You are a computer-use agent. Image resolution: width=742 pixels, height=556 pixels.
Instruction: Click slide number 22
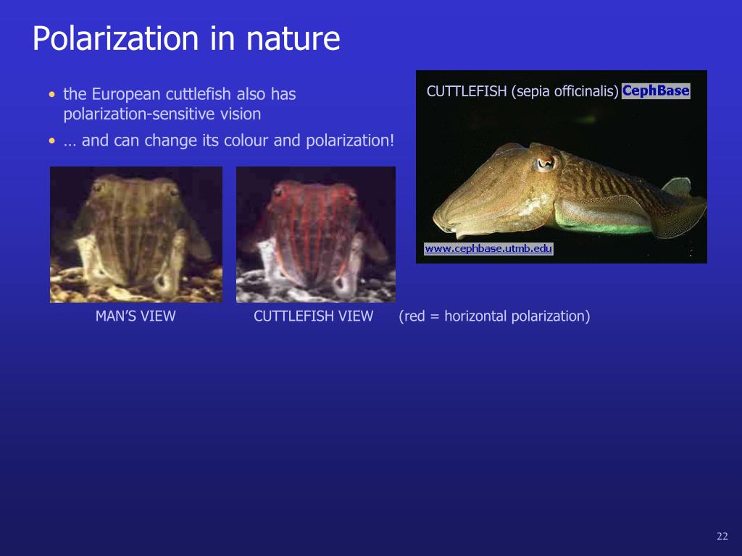(722, 536)
